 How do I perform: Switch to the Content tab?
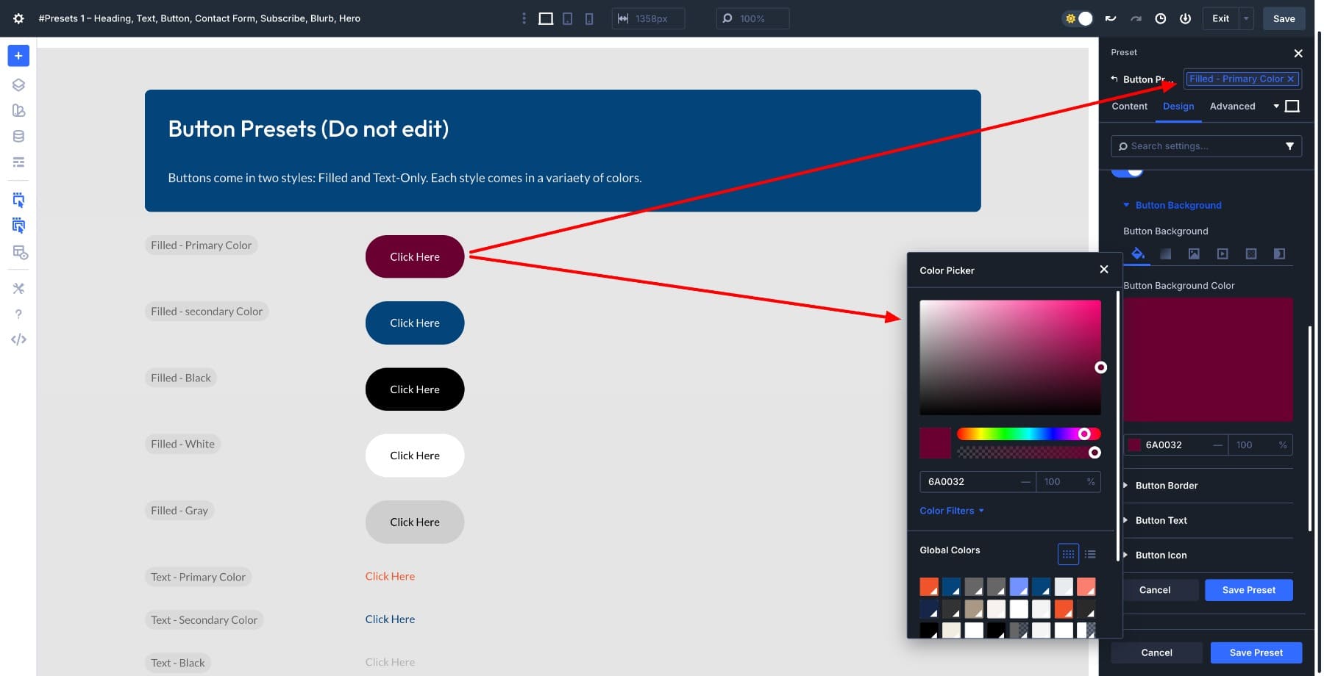point(1129,106)
